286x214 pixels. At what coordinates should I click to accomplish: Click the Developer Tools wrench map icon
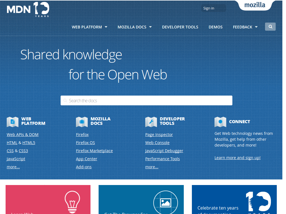click(151, 121)
